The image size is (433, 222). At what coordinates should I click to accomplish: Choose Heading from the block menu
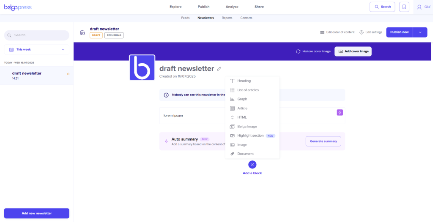point(244,81)
